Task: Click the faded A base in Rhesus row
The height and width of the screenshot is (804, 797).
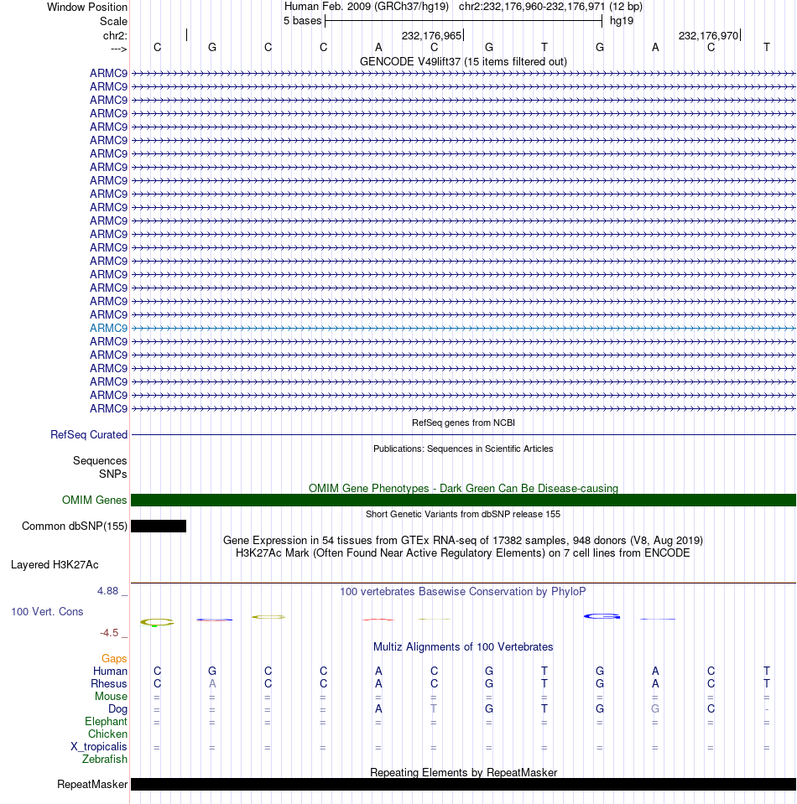Action: [x=212, y=683]
